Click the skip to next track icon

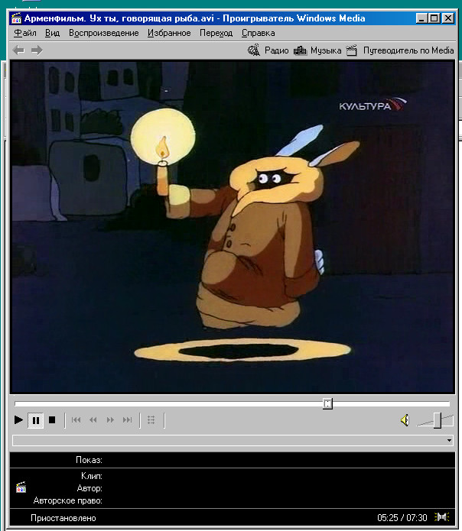click(128, 420)
